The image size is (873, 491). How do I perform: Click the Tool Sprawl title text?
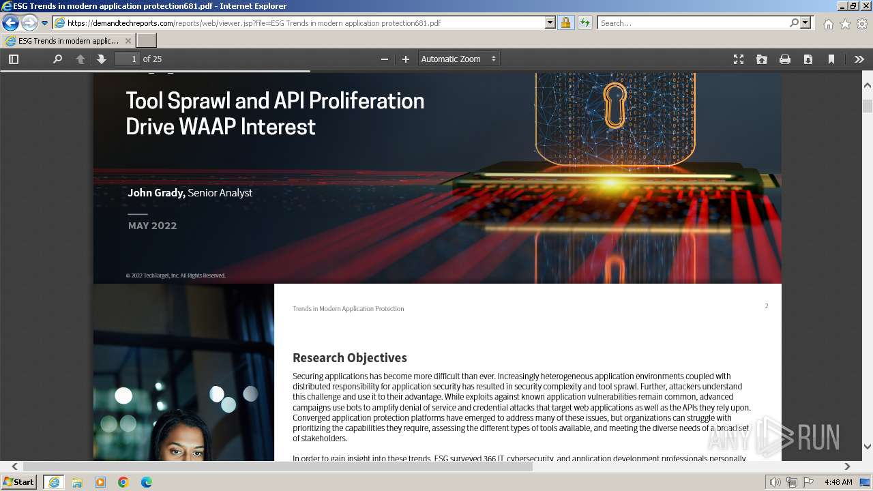pyautogui.click(x=275, y=113)
